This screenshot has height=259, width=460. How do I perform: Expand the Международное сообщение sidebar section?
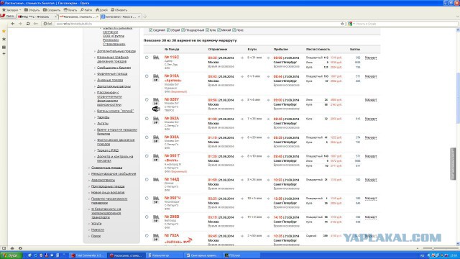(x=114, y=174)
